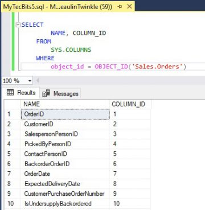Viewport: 205px width, 210px height.
Task: Select the MyTecBits5.sql document tab
Action: click(x=58, y=7)
